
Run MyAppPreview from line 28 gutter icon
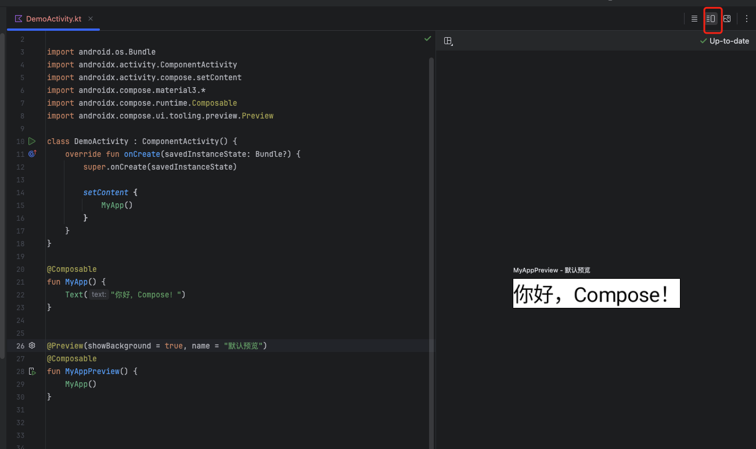[x=32, y=371]
